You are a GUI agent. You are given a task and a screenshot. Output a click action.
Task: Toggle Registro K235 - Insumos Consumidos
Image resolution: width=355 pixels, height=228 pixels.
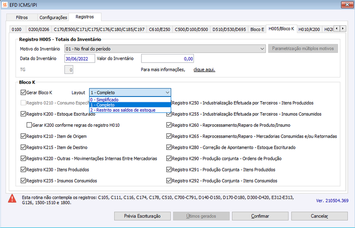tap(23, 181)
